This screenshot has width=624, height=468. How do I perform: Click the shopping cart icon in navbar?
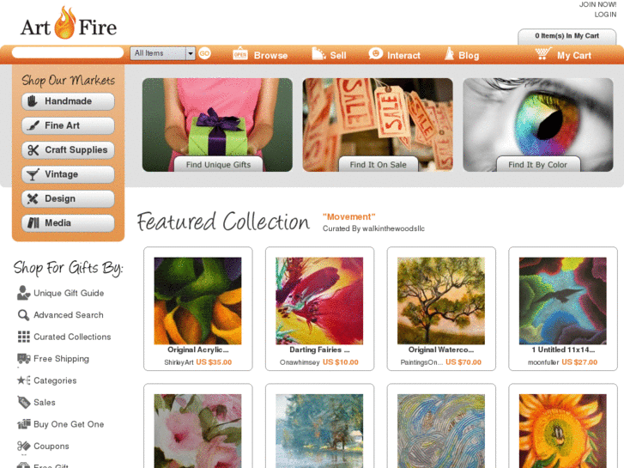click(x=542, y=54)
